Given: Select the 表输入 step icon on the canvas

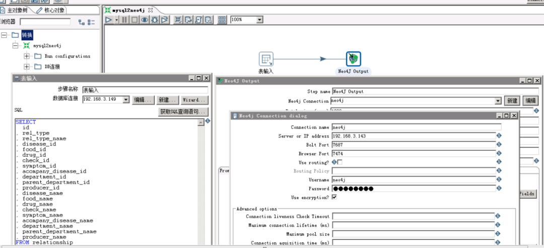Looking at the screenshot, I should click(x=266, y=59).
